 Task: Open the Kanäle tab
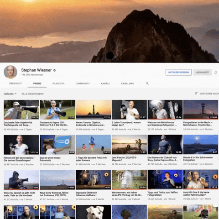105,83
